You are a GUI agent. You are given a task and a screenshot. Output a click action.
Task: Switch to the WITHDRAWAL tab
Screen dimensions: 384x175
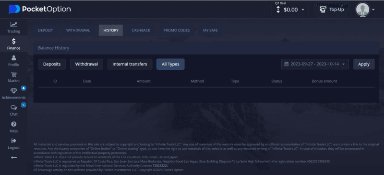78,31
